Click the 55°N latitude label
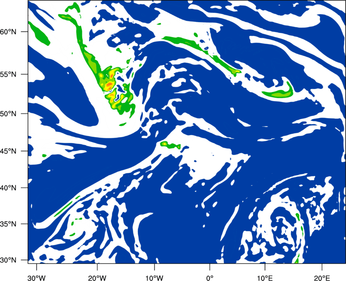This screenshot has width=346, height=281. pos(8,74)
